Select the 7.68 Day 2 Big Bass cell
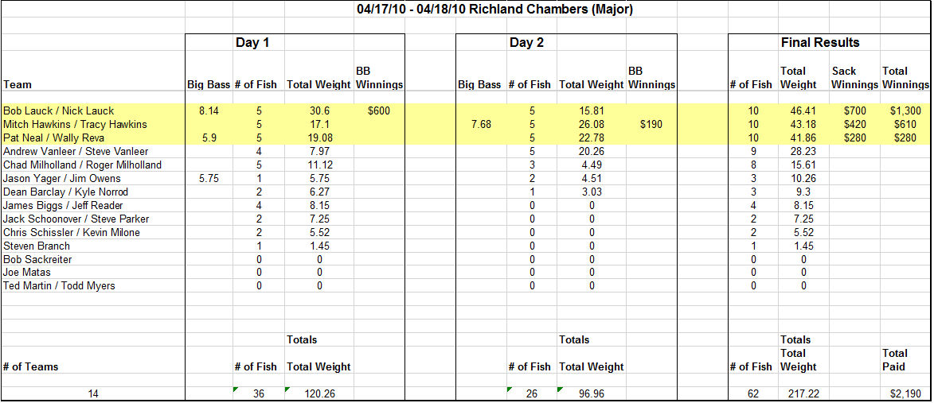 pyautogui.click(x=481, y=124)
